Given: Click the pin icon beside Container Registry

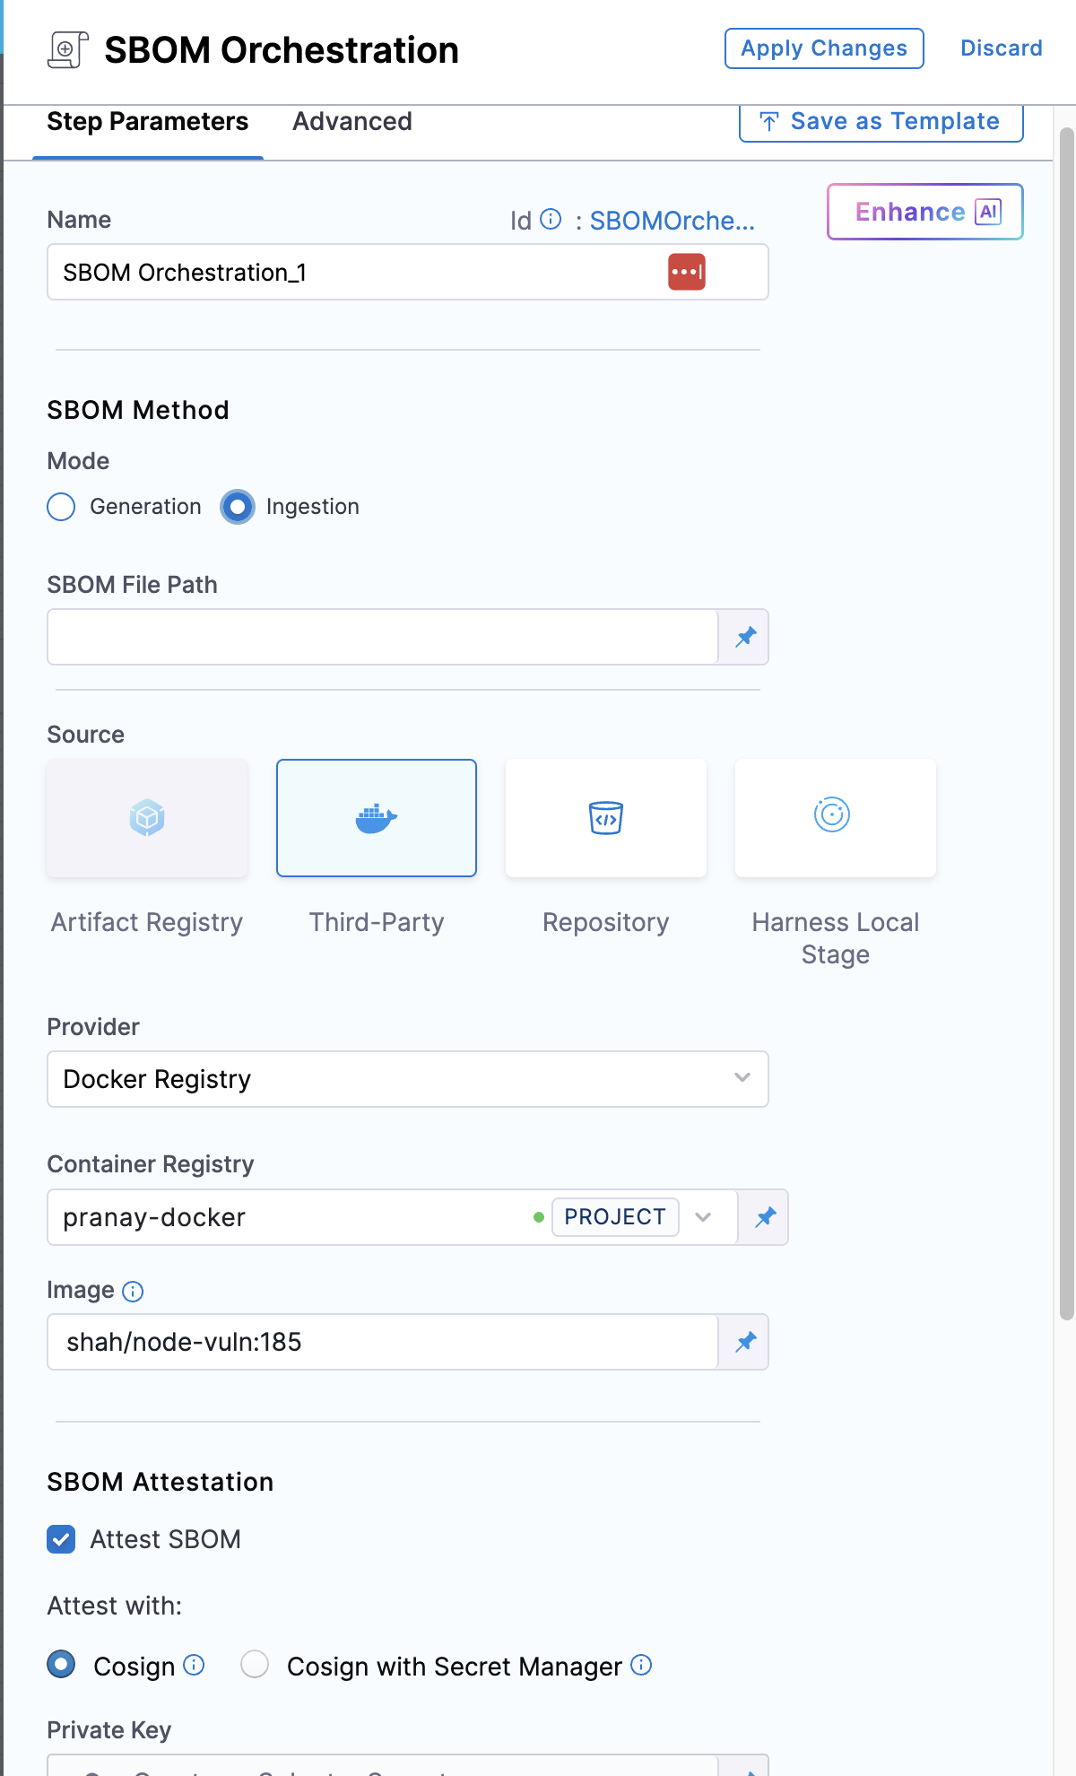Looking at the screenshot, I should tap(765, 1217).
